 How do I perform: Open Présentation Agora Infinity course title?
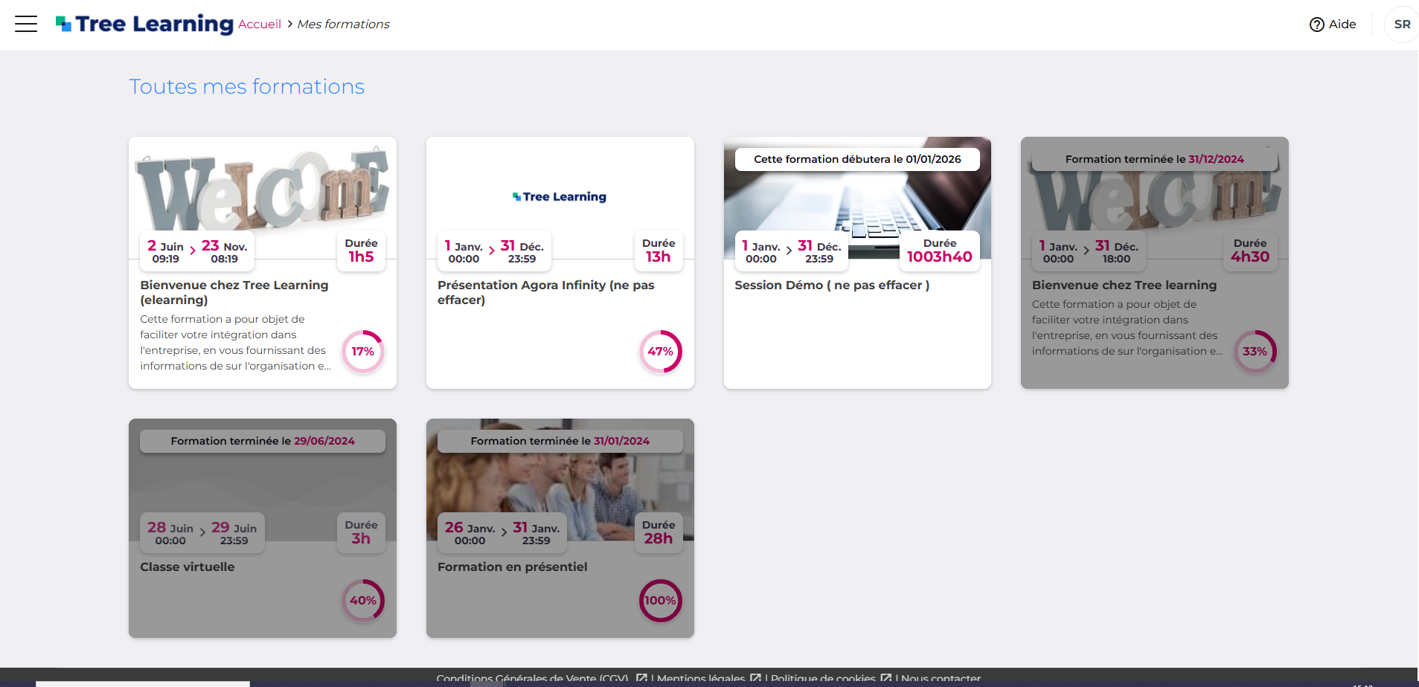point(545,292)
